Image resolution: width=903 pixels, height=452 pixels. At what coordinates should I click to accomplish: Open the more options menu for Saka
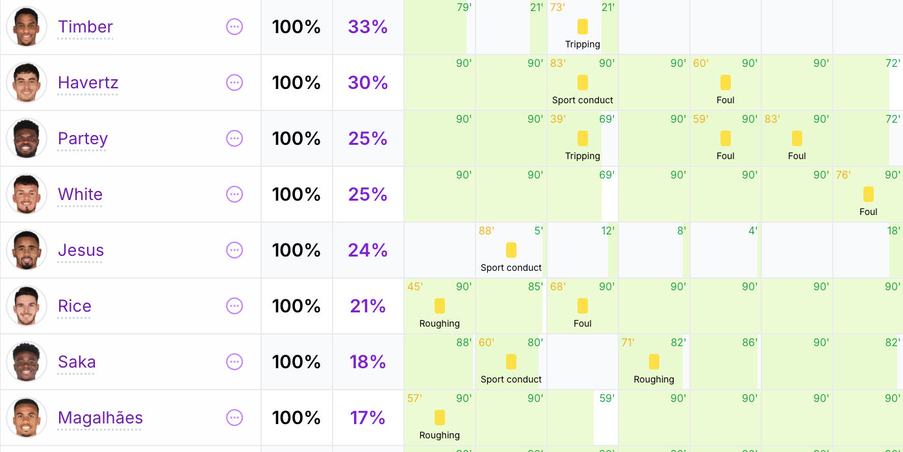[235, 362]
